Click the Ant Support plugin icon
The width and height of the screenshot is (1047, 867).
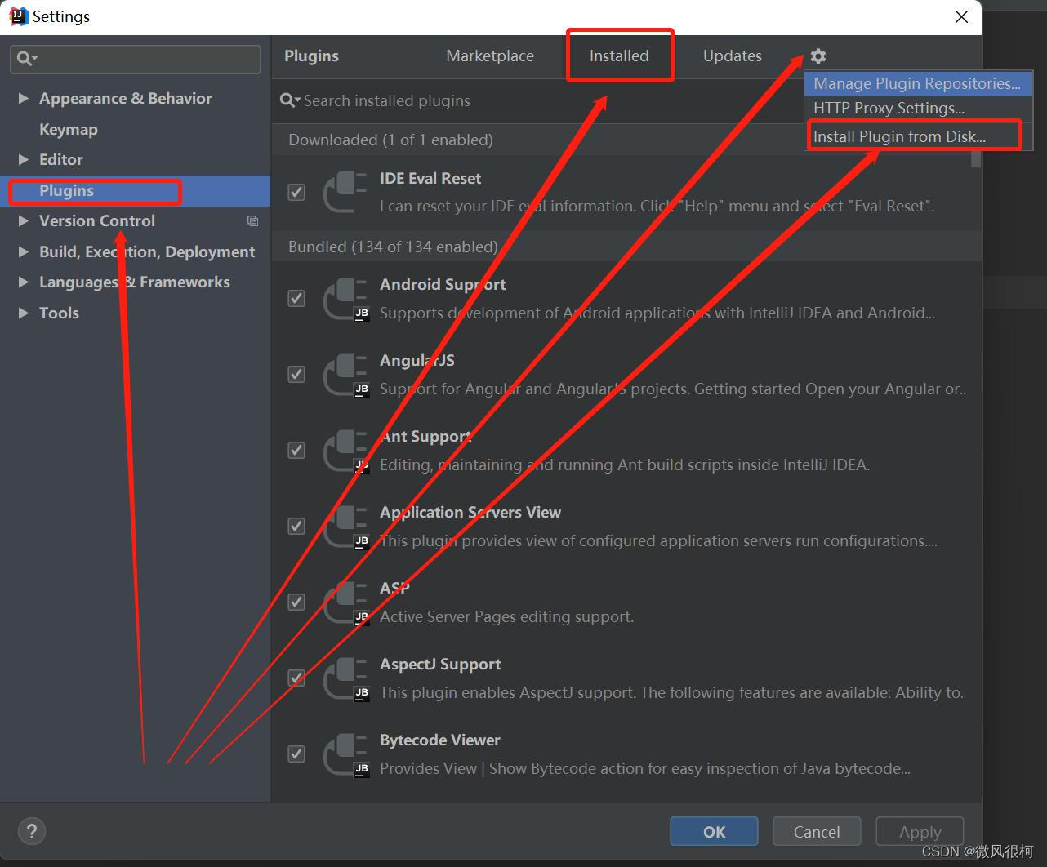[x=345, y=451]
